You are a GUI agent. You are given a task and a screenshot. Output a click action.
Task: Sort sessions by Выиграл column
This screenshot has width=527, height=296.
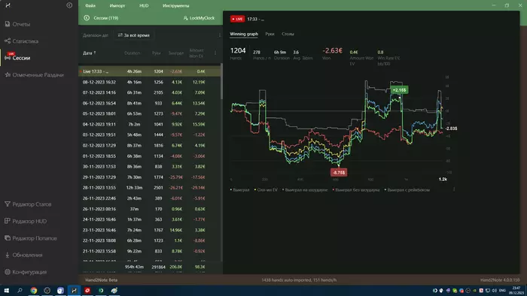coord(175,53)
